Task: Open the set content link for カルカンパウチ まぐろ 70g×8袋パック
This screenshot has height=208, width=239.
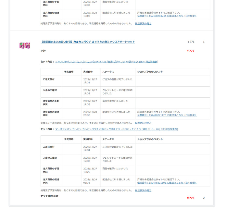Action: click(x=107, y=61)
